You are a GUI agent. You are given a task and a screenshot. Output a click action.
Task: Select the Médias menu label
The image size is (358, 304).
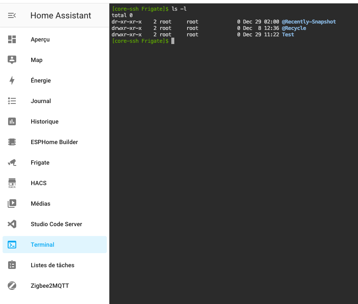pos(41,204)
